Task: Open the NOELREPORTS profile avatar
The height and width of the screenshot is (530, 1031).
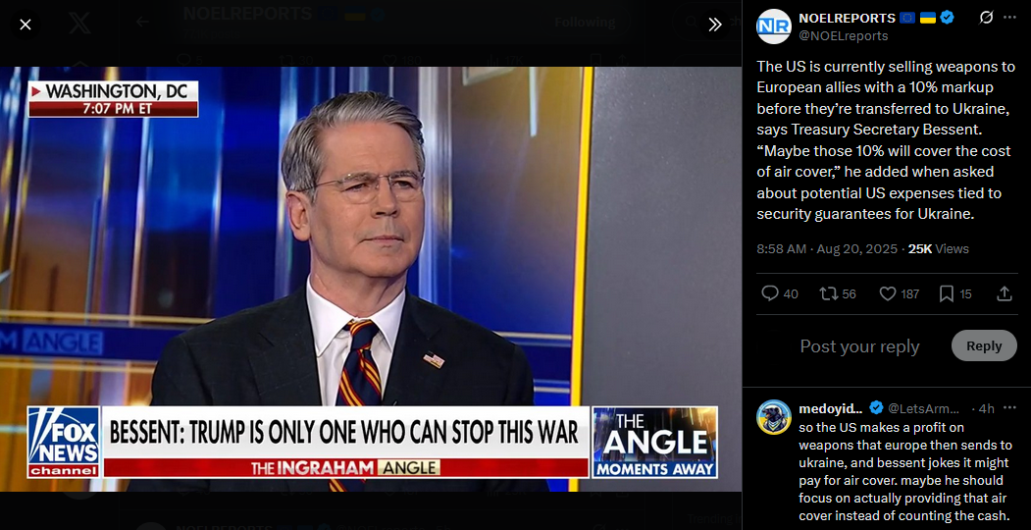Action: tap(773, 26)
